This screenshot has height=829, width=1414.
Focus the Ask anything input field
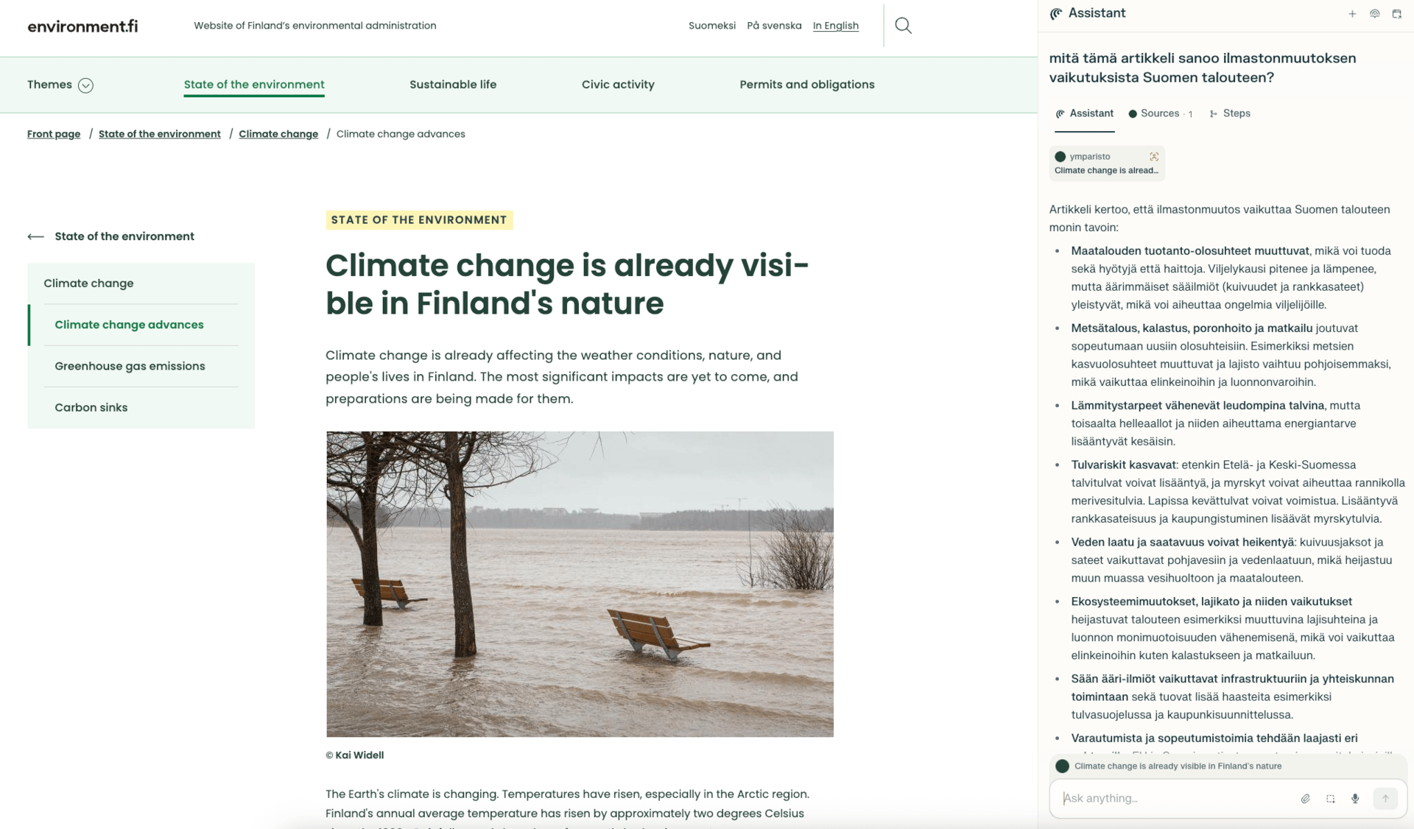point(1175,799)
